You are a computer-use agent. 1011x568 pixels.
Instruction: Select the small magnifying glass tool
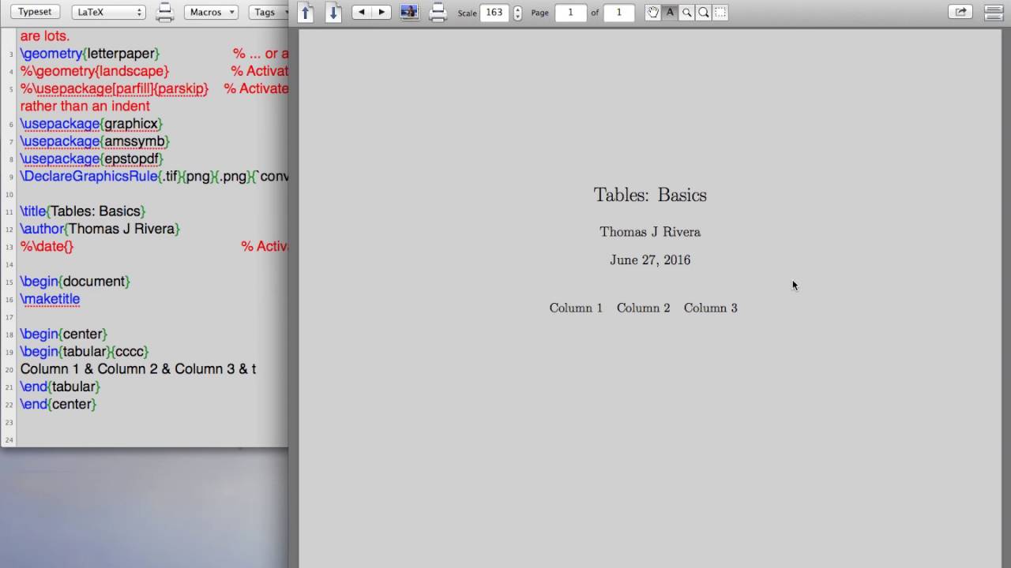(686, 12)
